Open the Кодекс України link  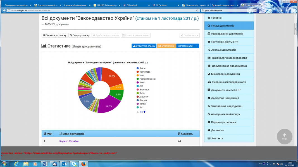(69, 141)
